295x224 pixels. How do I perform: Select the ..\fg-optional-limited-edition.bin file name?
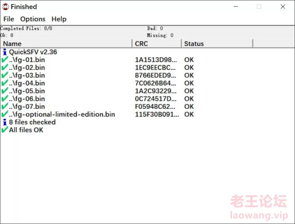point(62,114)
